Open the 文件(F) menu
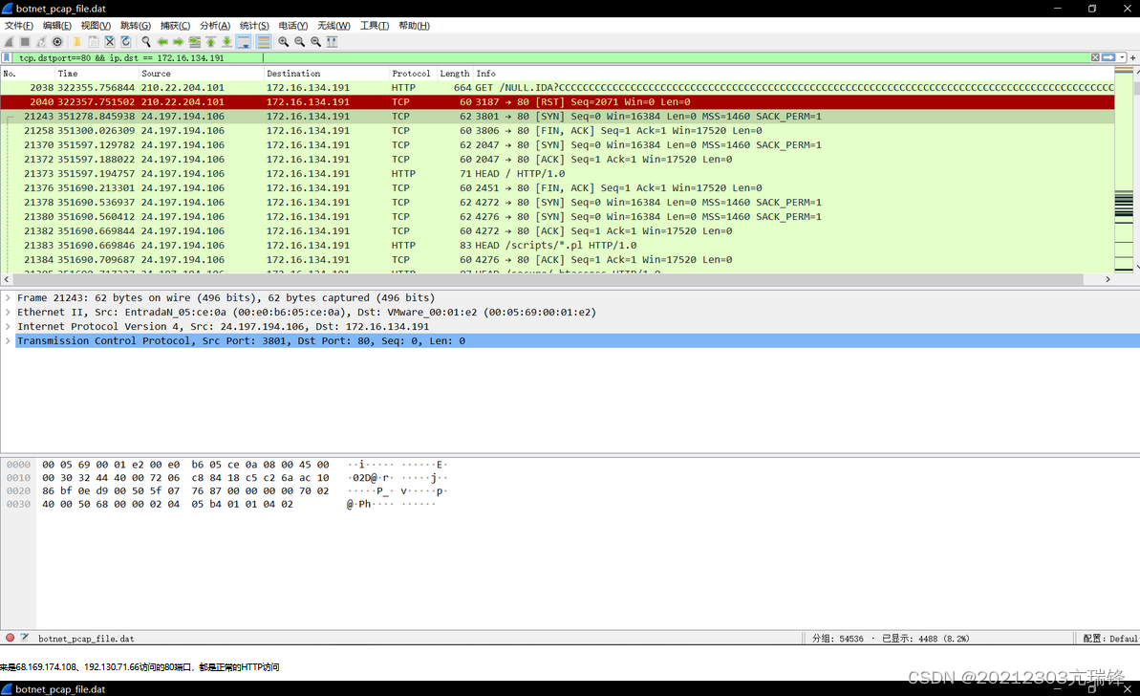Screen dimensions: 1140x696 point(19,26)
